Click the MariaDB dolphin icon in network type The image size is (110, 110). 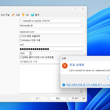point(21,21)
